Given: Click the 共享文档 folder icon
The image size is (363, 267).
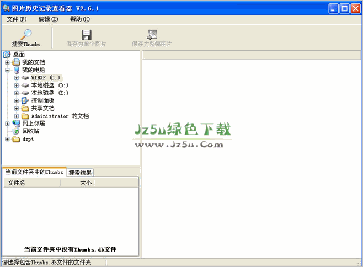Looking at the screenshot, I should point(25,108).
